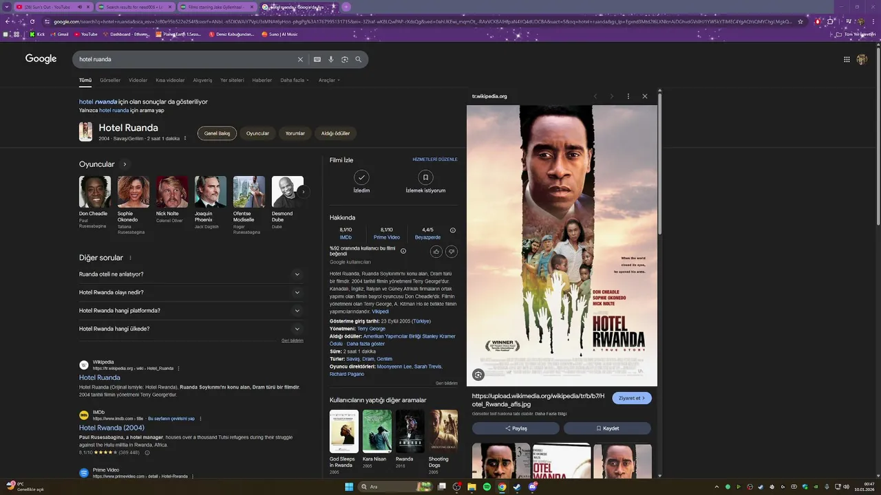This screenshot has width=881, height=495.
Task: Expand 'Hotel Rwanda hangi ülkede?' question
Action: coord(191,329)
